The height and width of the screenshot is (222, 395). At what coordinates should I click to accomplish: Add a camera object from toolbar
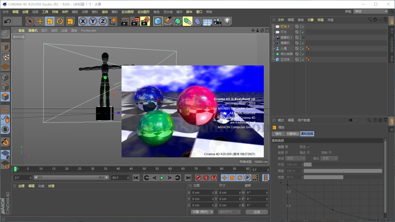tap(217, 21)
